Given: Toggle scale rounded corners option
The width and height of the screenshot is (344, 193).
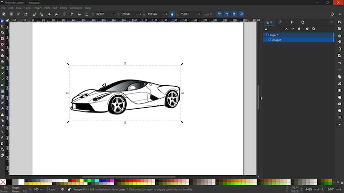Looking at the screenshot, I should tap(226, 14).
